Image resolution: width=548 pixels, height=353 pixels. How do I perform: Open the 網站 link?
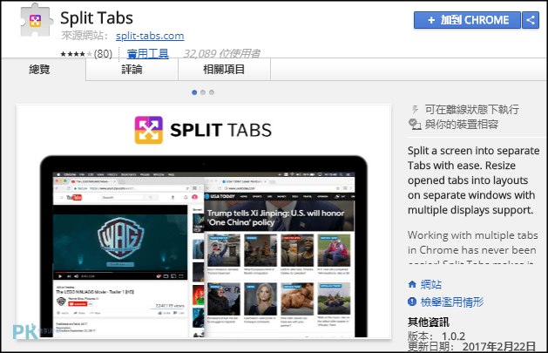pos(431,284)
